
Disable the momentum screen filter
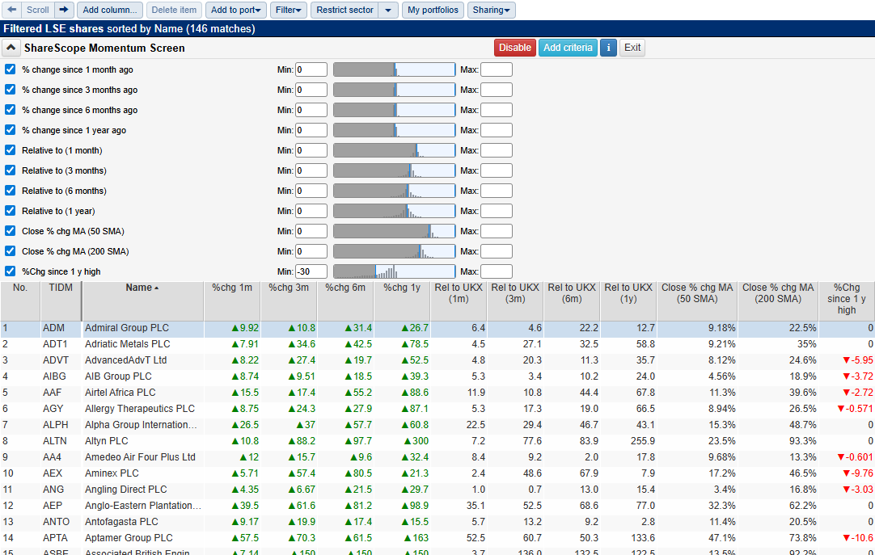[515, 48]
